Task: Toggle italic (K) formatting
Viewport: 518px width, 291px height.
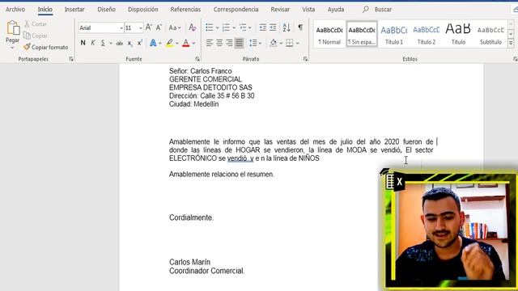Action: pyautogui.click(x=93, y=43)
